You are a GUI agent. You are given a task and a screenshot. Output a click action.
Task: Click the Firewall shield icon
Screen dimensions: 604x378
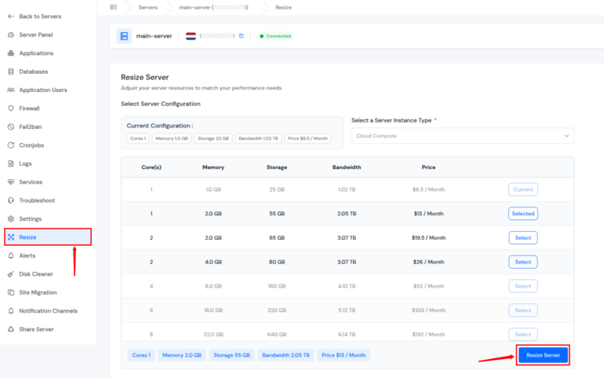click(x=11, y=108)
